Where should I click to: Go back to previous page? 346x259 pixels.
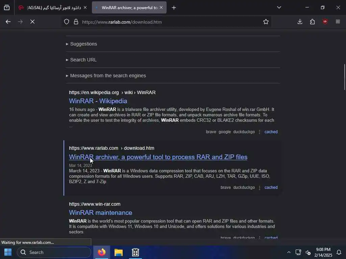(8, 22)
